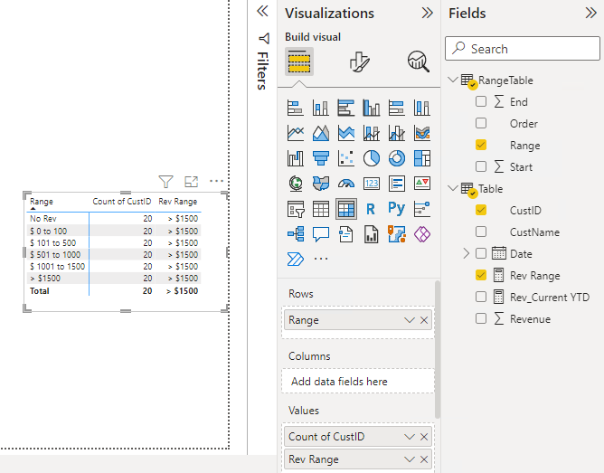Check the End field checkbox
604x473 pixels.
click(x=481, y=101)
